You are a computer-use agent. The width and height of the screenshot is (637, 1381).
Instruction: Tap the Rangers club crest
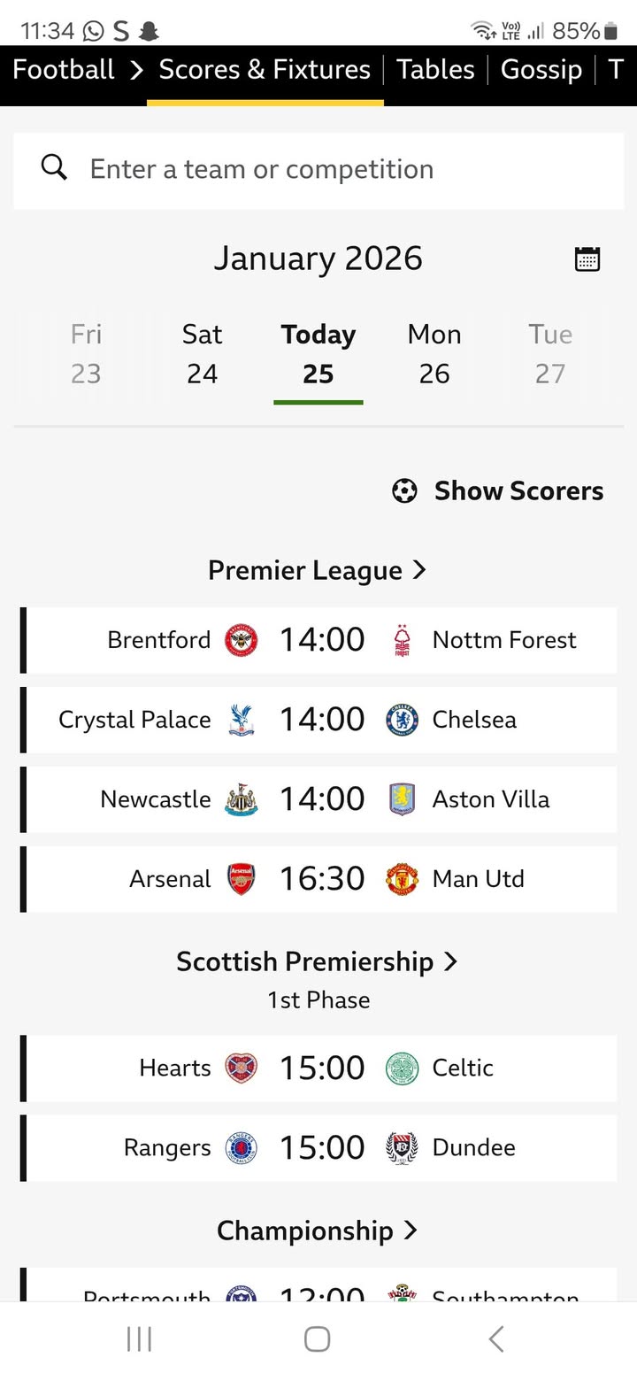pos(242,1148)
